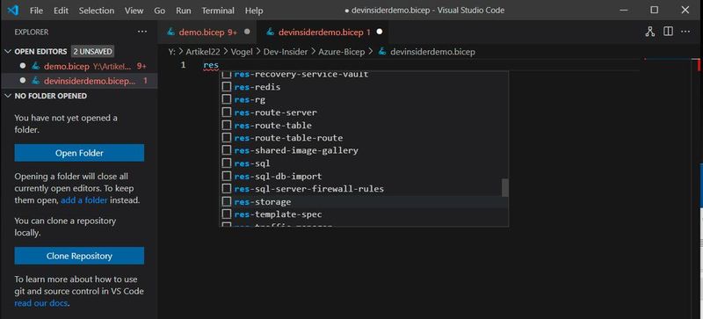Click snippet icon beside res-shared-image-gallery
The image size is (703, 319).
pos(227,151)
